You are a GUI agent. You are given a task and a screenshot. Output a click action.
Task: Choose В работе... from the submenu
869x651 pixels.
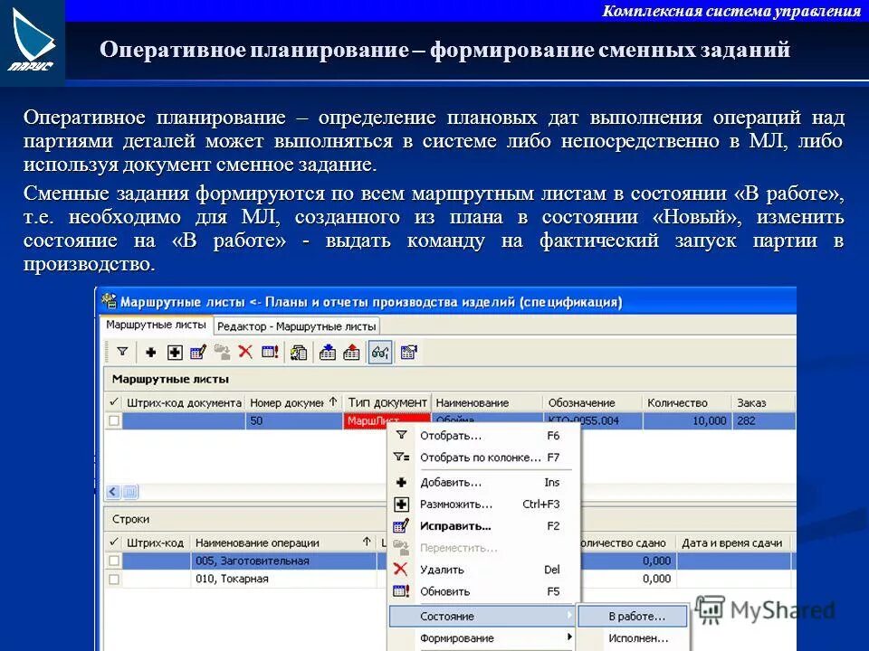click(x=636, y=617)
